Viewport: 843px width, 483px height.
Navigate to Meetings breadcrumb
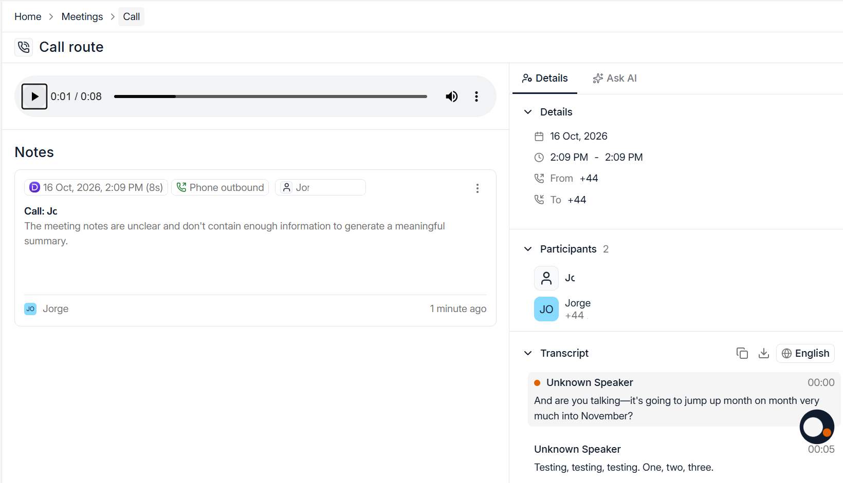point(82,16)
